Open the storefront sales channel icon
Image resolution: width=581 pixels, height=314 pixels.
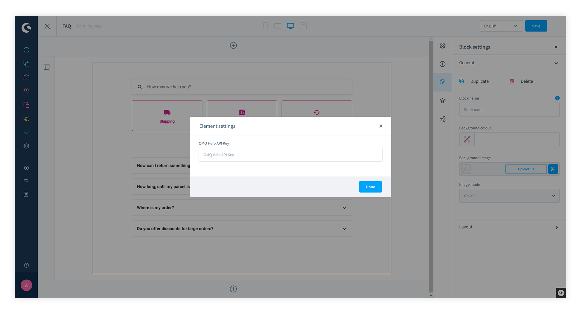pos(26,194)
